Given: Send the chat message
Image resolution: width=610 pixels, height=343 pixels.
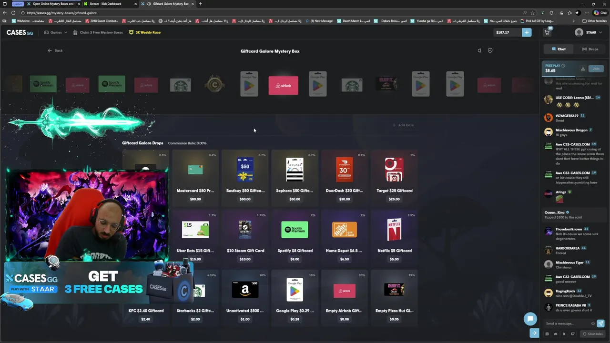Looking at the screenshot, I should coord(600,323).
